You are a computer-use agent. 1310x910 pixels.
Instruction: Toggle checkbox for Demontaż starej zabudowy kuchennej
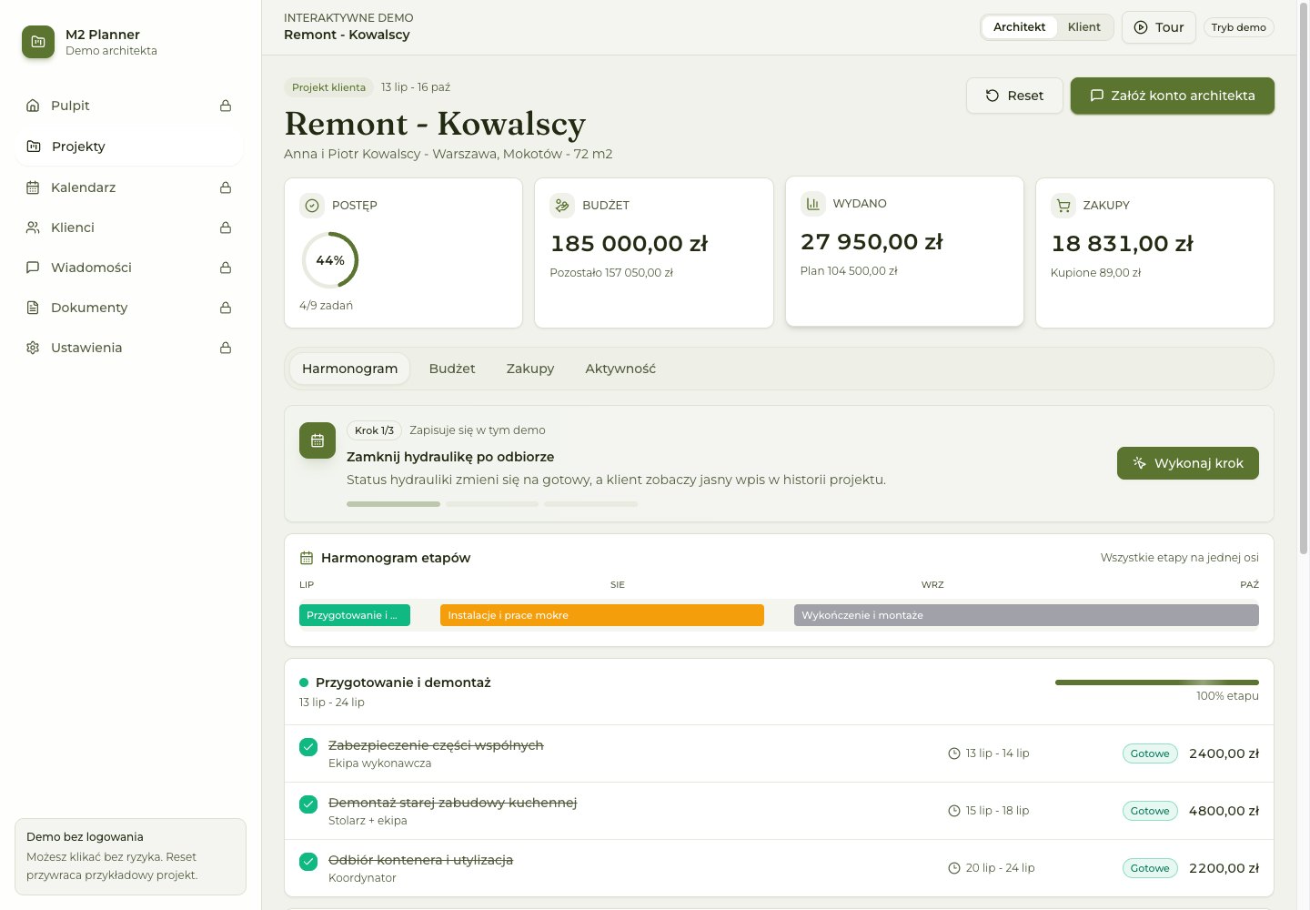(x=308, y=804)
